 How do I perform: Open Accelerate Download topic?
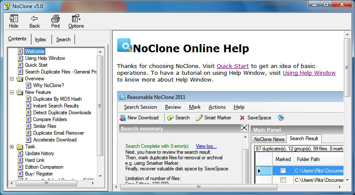click(55, 140)
